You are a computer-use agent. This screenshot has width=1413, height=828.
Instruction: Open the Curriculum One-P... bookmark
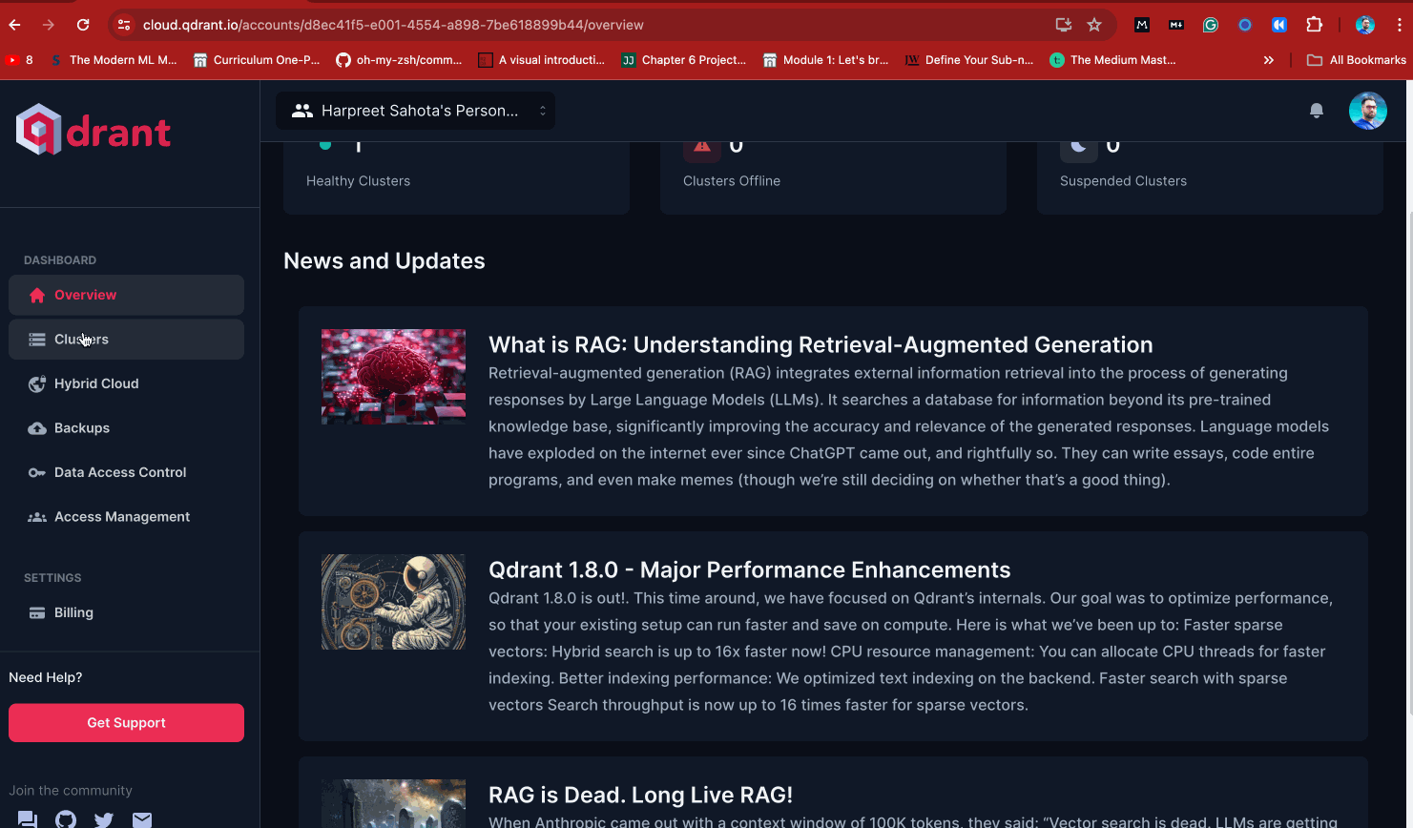(257, 60)
